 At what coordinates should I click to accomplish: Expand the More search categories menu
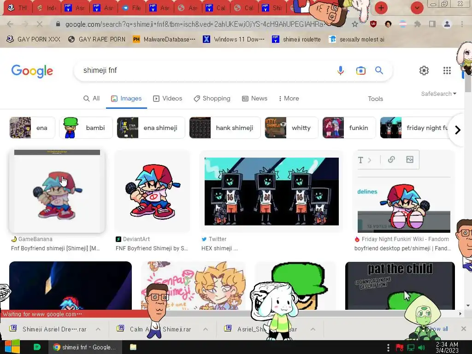click(289, 99)
